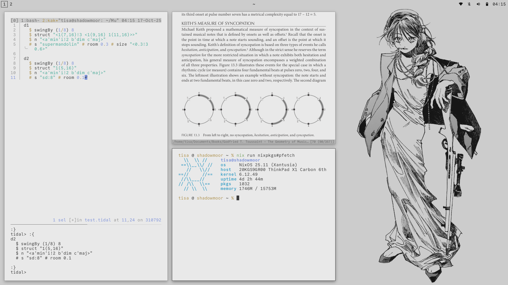The image size is (508, 285).
Task: Click the line-wrap marker below line 5
Action: (26, 48)
